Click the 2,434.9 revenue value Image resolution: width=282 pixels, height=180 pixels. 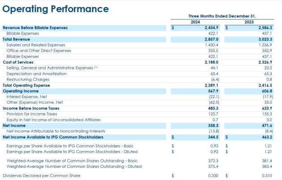tap(211, 28)
